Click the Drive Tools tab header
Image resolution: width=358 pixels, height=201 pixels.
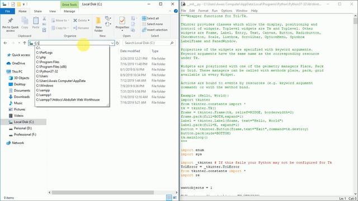[69, 4]
